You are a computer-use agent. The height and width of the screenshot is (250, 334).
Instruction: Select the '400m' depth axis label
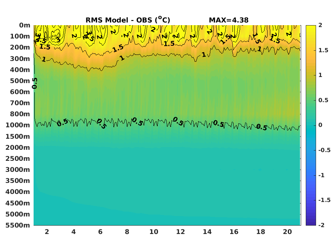tap(20, 70)
